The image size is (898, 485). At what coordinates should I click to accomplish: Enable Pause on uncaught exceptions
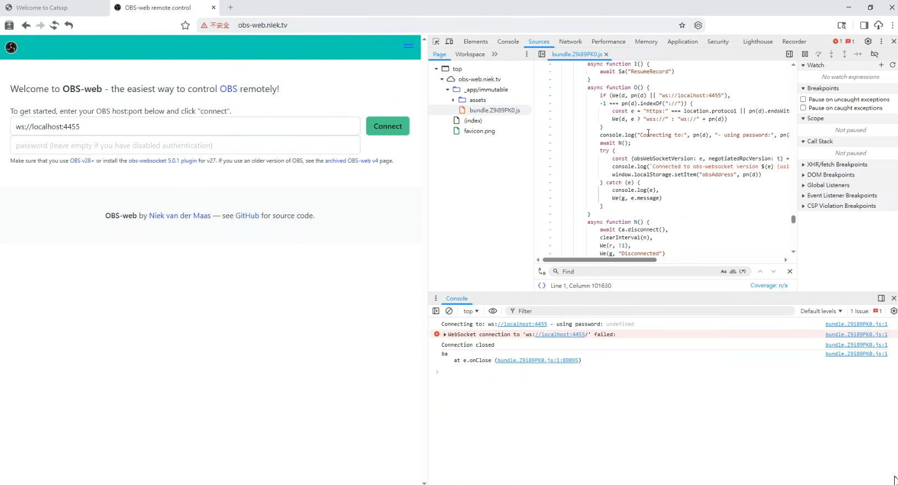click(x=803, y=99)
